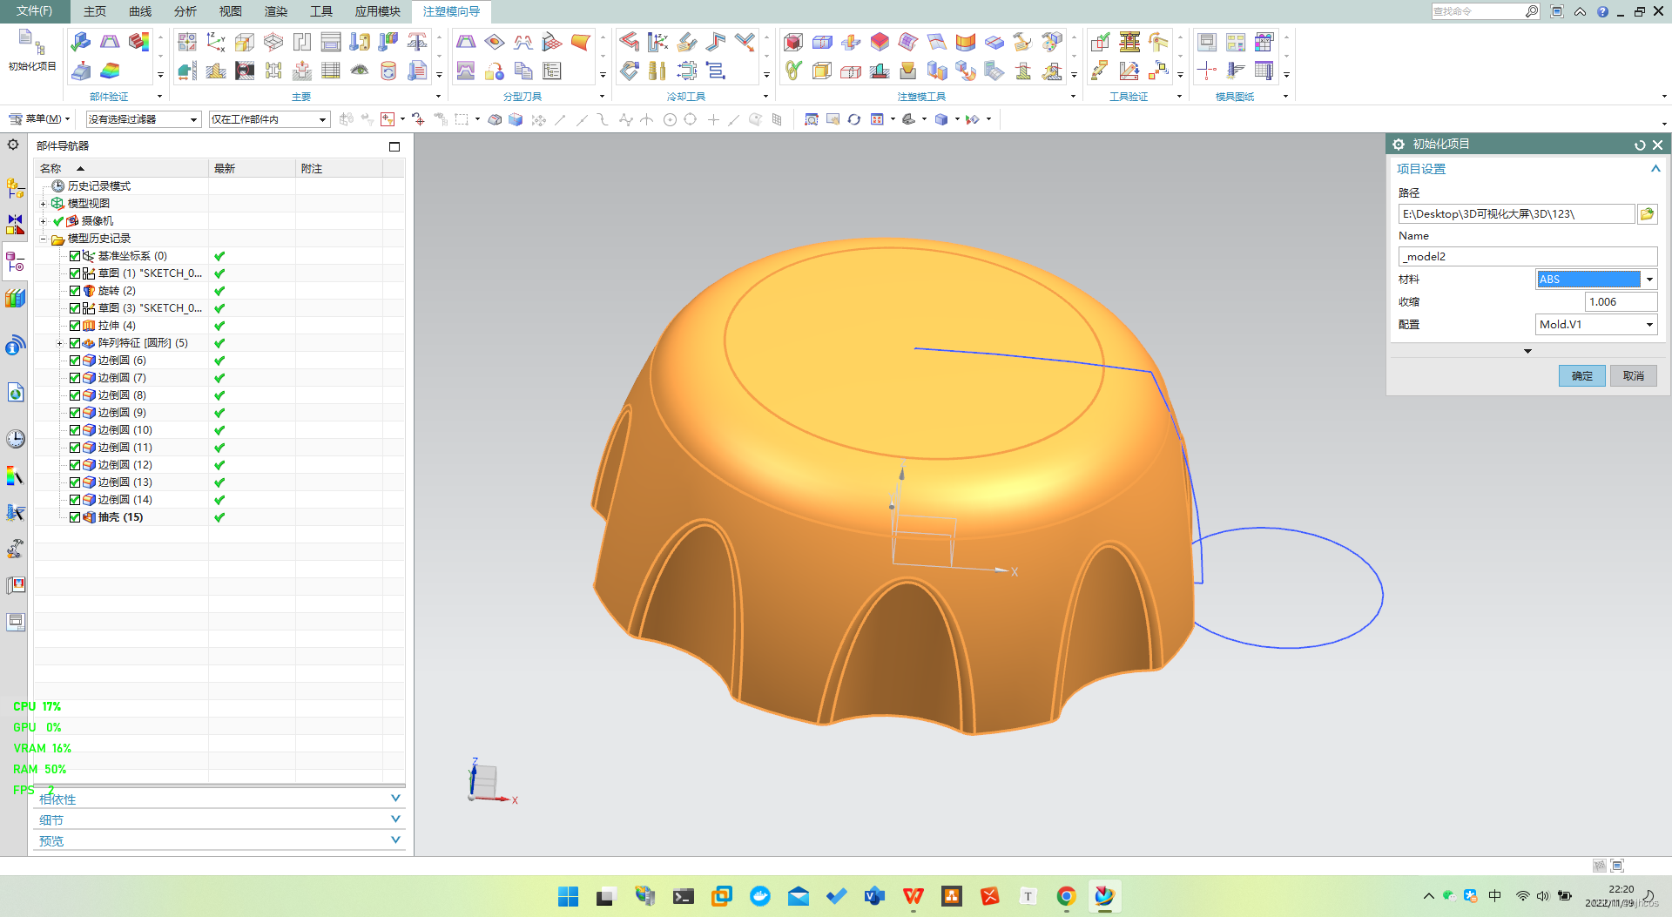Uncheck the 基准坐标系 (0) checkbox
The height and width of the screenshot is (917, 1672).
point(75,256)
